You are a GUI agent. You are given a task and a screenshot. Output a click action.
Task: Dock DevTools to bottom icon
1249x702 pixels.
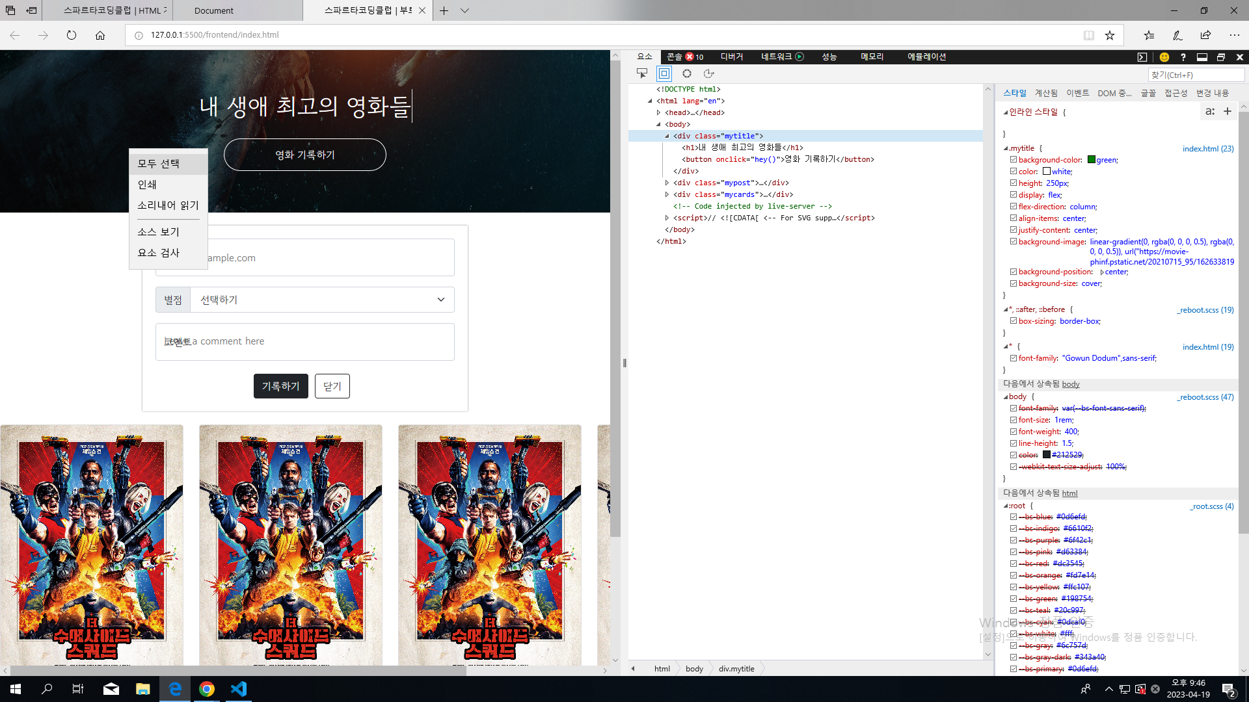click(x=1202, y=57)
